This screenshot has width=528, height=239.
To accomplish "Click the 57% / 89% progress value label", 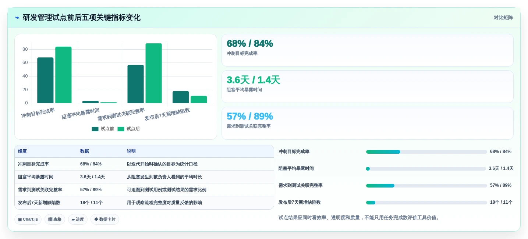I will [501, 185].
